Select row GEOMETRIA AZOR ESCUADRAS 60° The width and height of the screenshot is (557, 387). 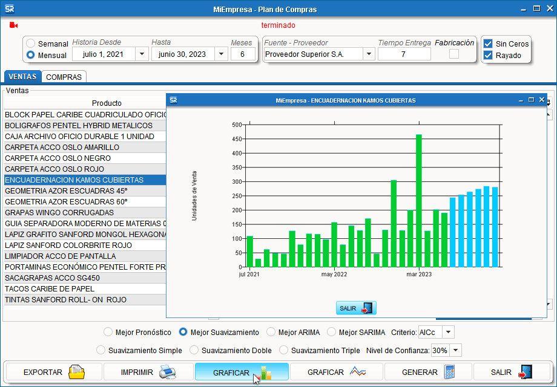(x=85, y=202)
